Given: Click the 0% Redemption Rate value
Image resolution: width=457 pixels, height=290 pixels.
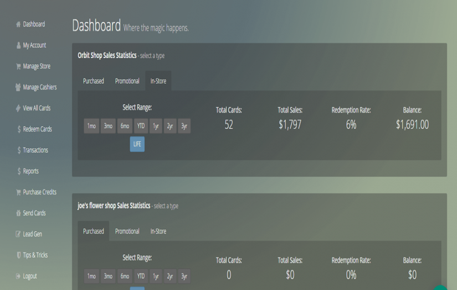Looking at the screenshot, I should (x=351, y=275).
